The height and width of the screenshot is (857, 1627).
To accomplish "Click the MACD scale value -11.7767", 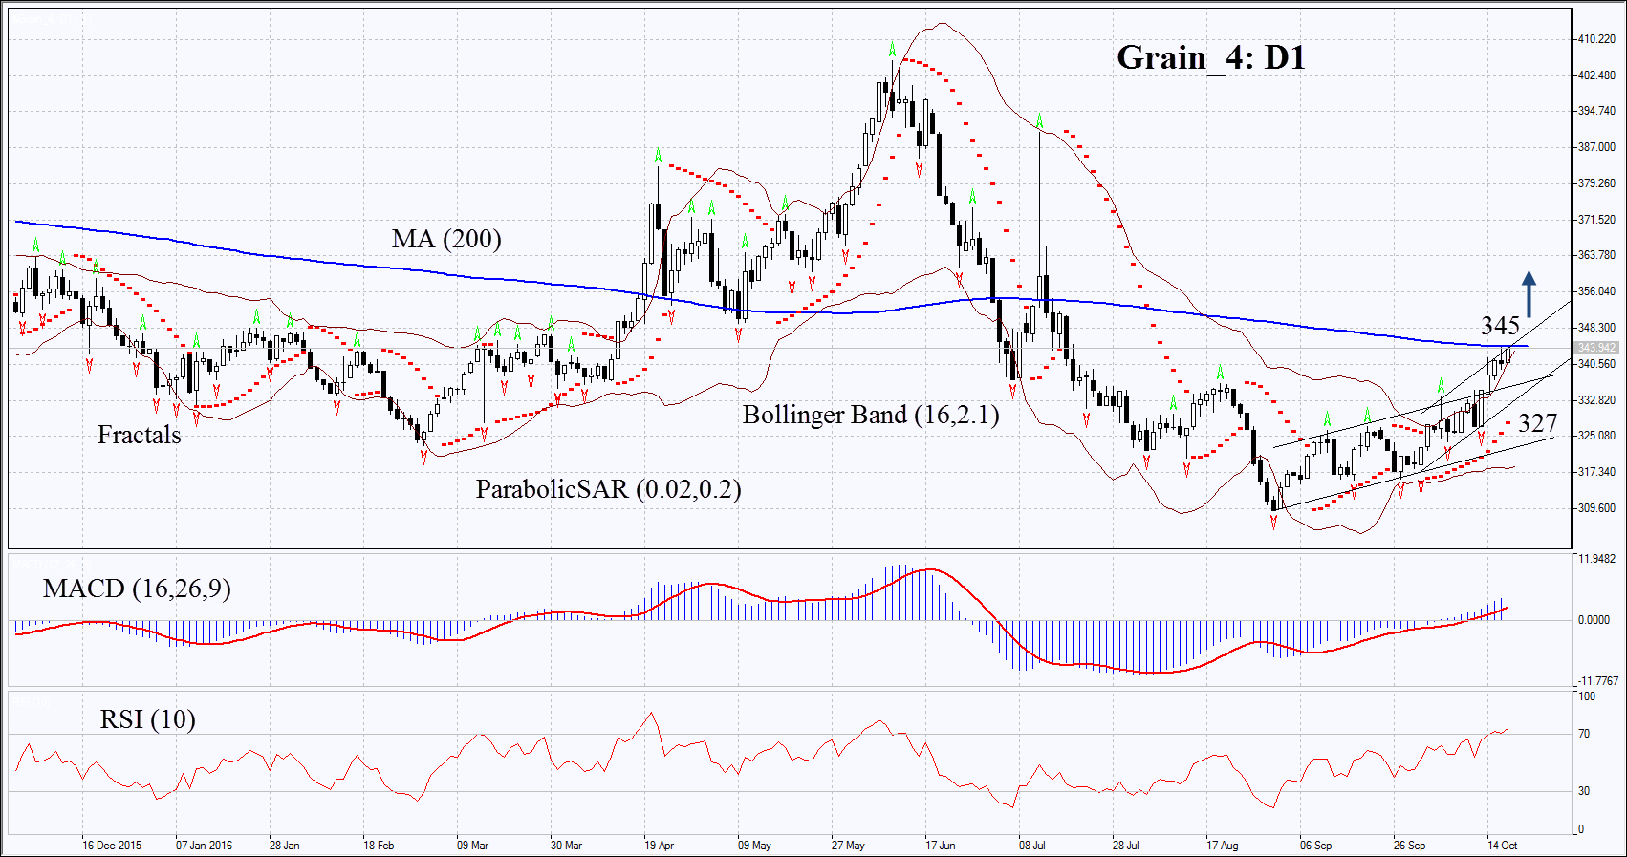I will (1598, 681).
